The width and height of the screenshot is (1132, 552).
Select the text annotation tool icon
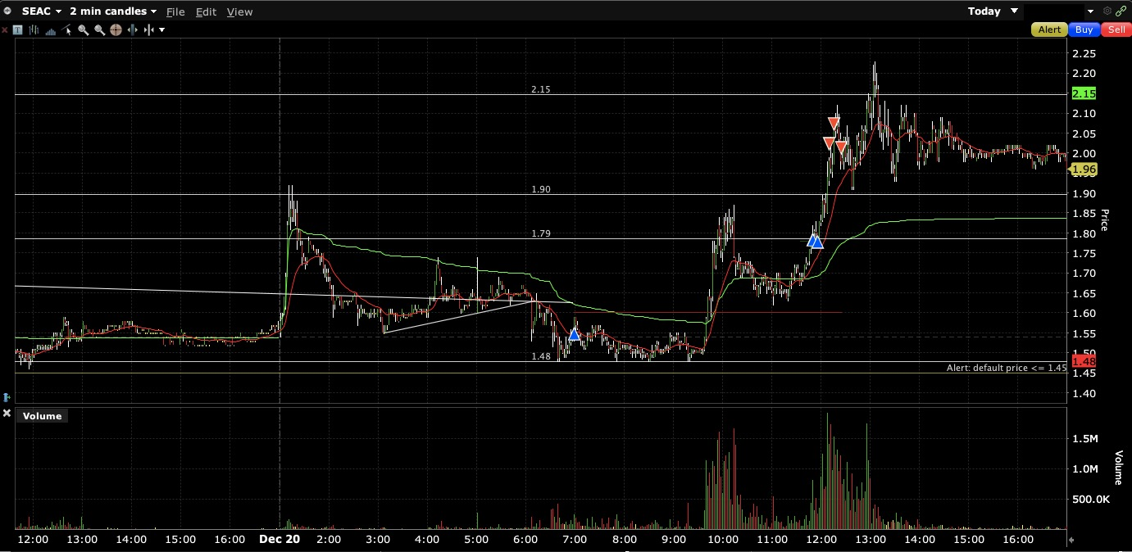[x=17, y=29]
